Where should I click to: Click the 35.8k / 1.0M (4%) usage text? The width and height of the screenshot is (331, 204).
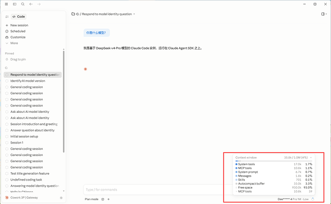[x=296, y=157]
